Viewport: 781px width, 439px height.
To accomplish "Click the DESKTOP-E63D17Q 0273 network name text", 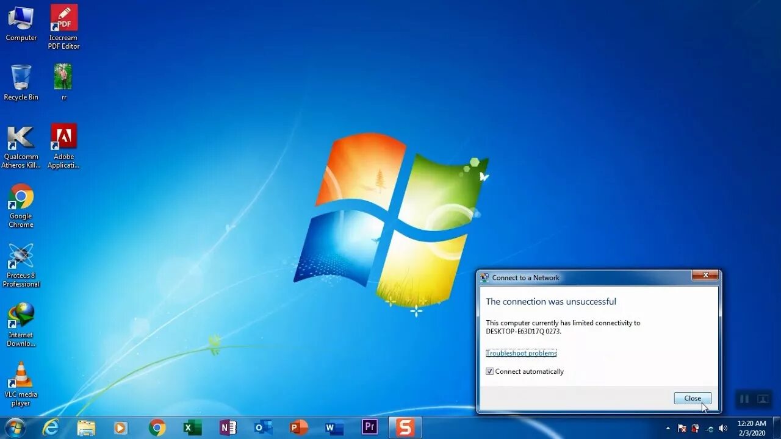I will [524, 332].
